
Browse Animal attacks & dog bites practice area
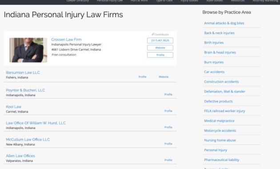pos(224,23)
